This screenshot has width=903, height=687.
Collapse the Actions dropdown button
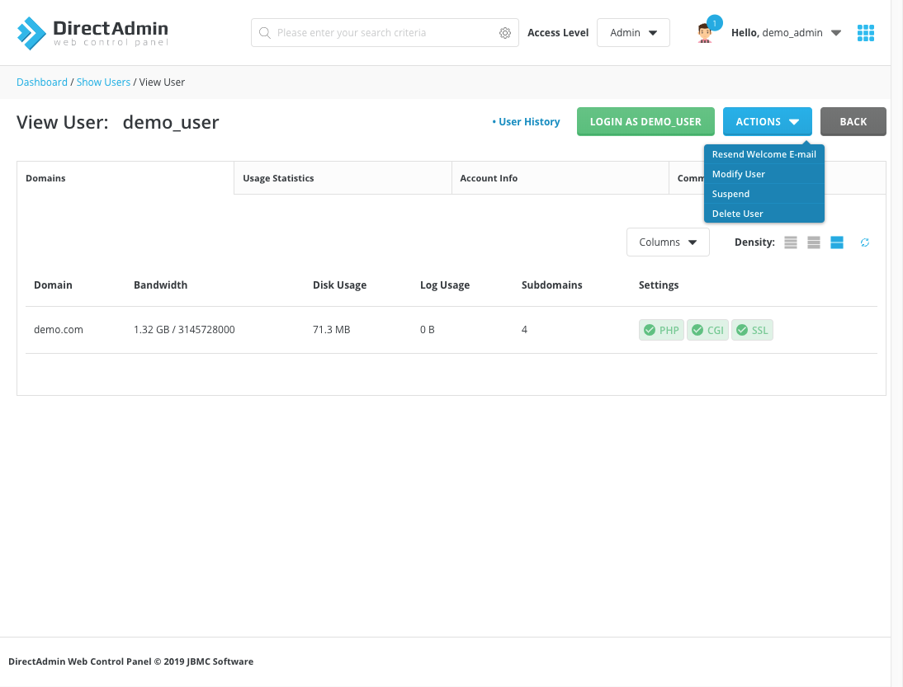click(x=767, y=121)
